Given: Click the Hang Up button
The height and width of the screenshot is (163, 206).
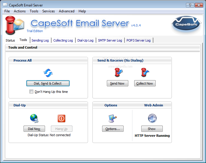Looking at the screenshot, I should point(62,129).
